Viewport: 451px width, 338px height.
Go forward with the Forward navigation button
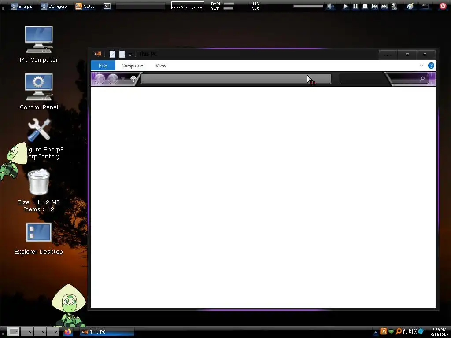pyautogui.click(x=113, y=79)
